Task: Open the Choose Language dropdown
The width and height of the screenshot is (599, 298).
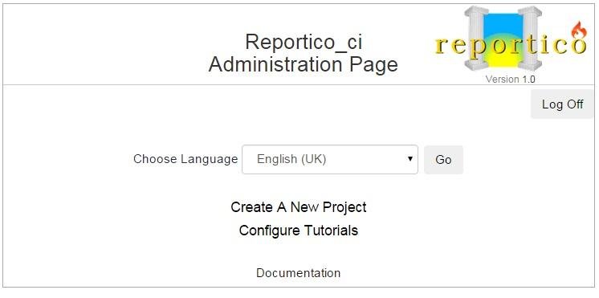Action: pyautogui.click(x=330, y=159)
